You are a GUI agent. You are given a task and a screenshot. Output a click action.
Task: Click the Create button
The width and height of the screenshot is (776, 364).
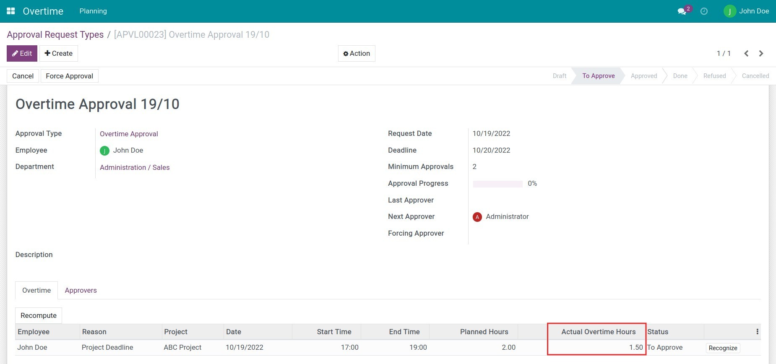point(59,53)
